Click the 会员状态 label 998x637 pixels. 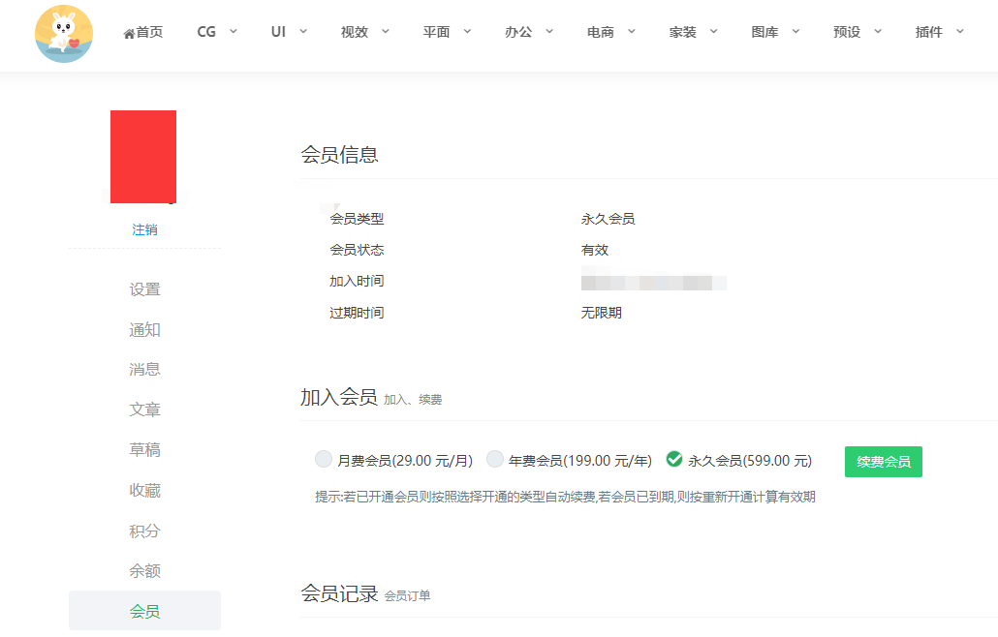pyautogui.click(x=357, y=250)
